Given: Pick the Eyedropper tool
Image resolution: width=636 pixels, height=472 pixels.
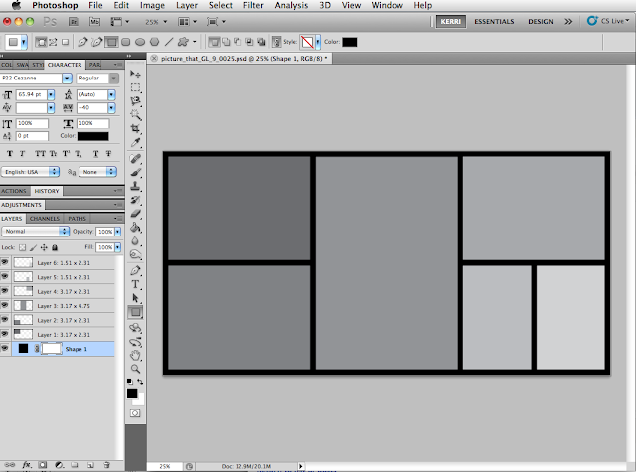Looking at the screenshot, I should [x=135, y=143].
